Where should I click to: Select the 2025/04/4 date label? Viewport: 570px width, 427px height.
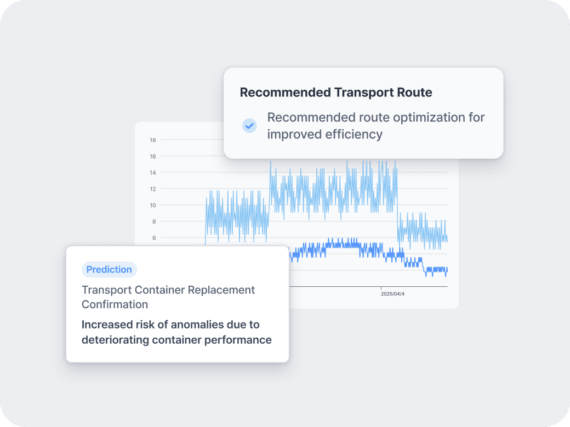coord(392,294)
